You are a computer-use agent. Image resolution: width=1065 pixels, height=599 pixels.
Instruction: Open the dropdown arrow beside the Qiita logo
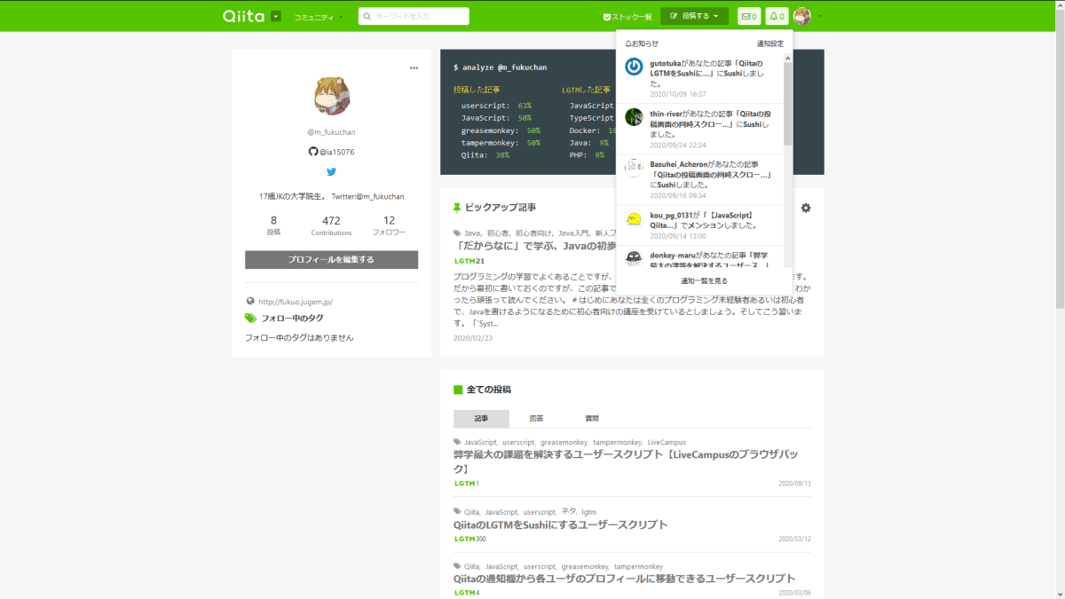(276, 16)
